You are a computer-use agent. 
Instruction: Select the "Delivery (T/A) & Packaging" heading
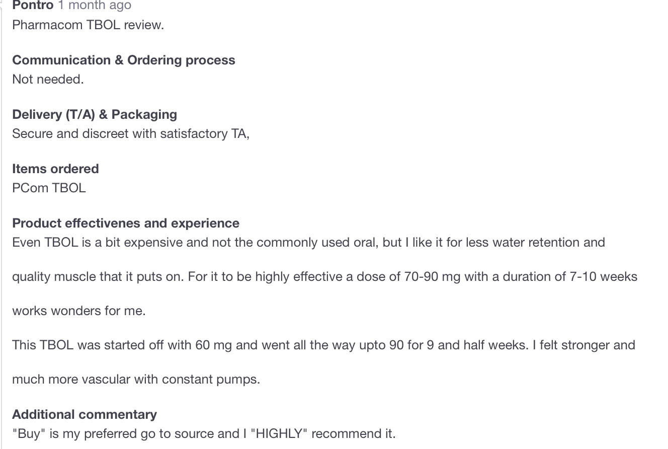[x=94, y=114]
